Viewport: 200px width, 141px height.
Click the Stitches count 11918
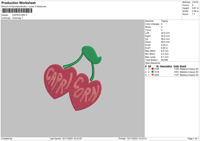[x=195, y=2]
